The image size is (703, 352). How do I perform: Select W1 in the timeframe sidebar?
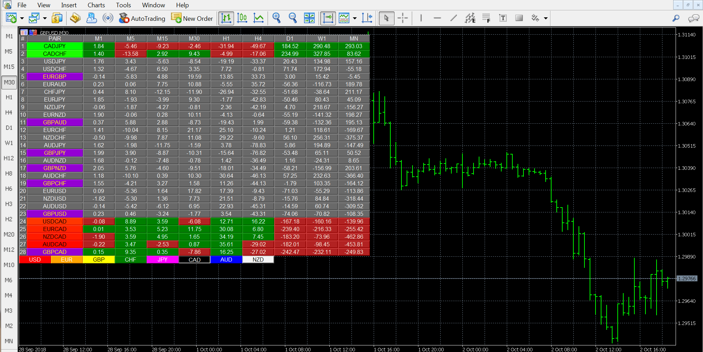tap(9, 143)
